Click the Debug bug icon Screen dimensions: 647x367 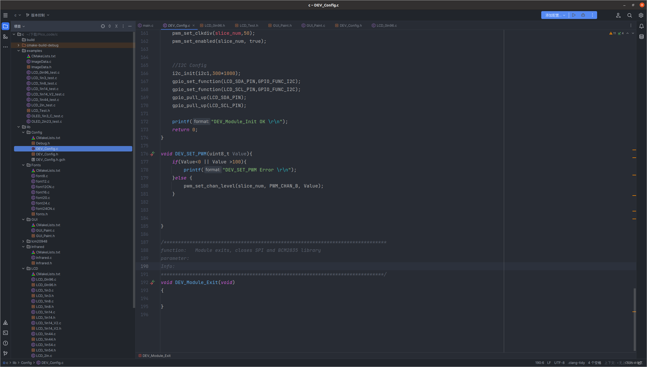pyautogui.click(x=583, y=15)
